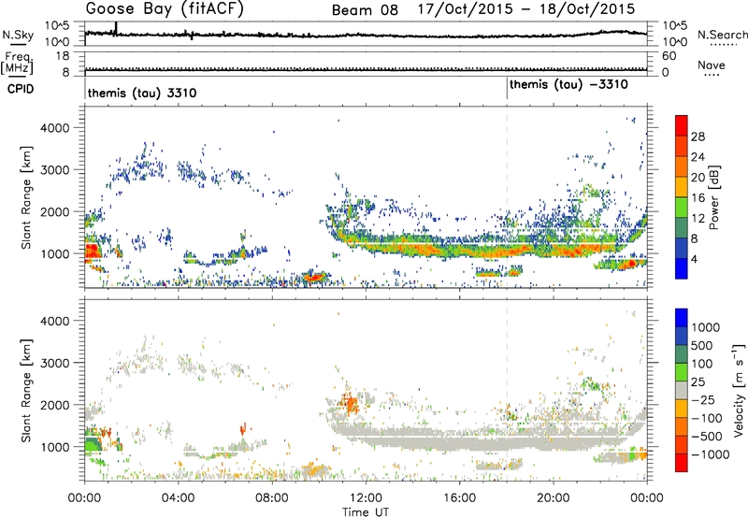The image size is (748, 518).
Task: Click the dashed CPID-change line in the power panel
Action: click(x=507, y=196)
